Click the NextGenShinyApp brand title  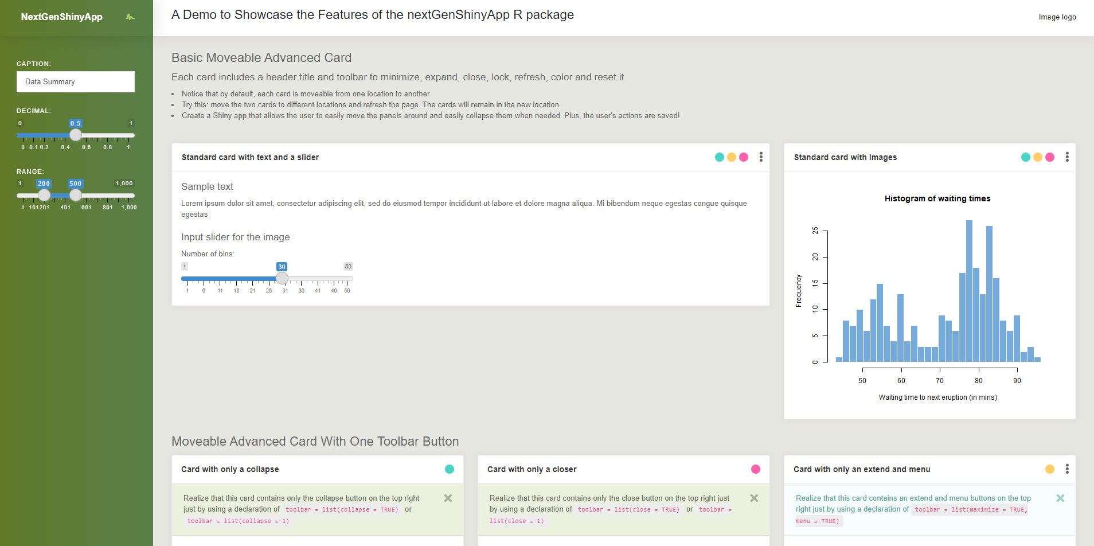(62, 17)
